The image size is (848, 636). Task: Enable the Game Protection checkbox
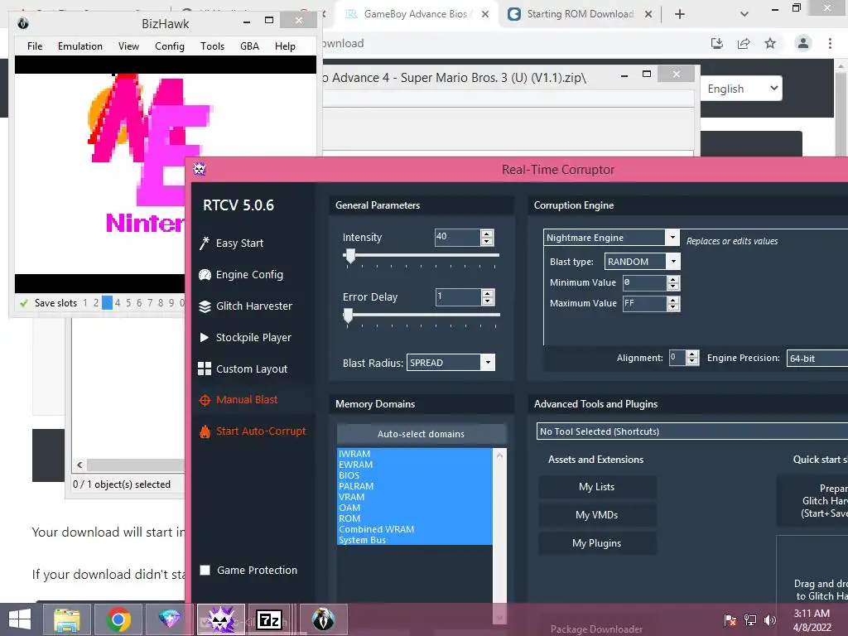(x=205, y=570)
